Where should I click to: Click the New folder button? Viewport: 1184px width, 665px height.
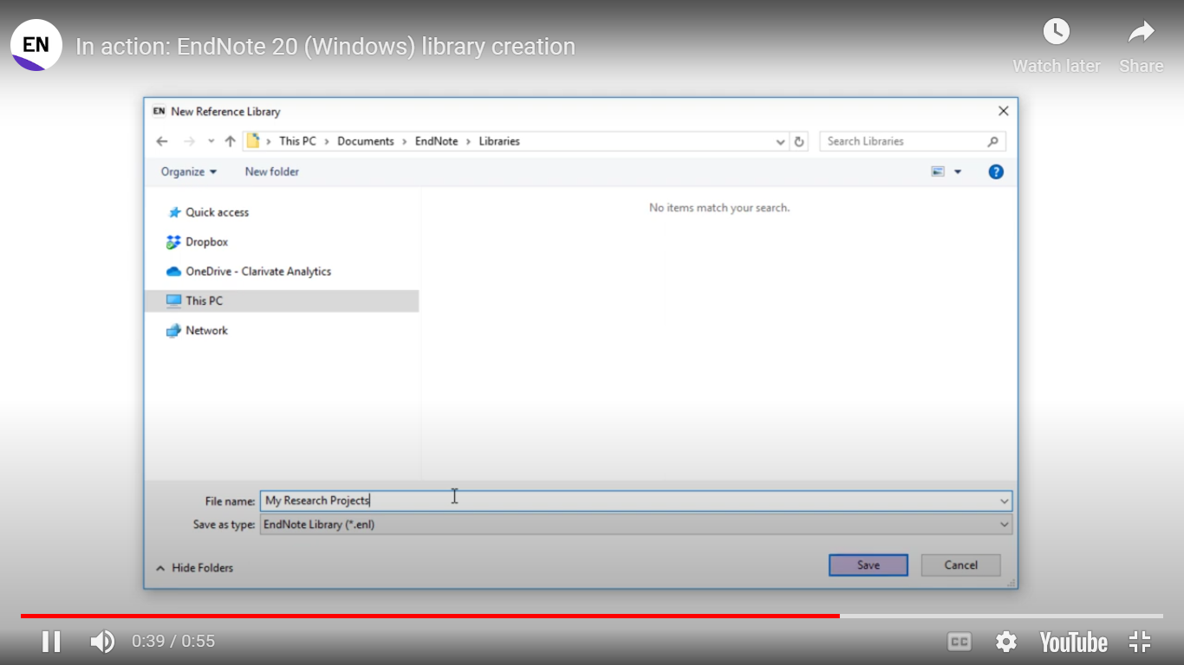click(x=272, y=171)
